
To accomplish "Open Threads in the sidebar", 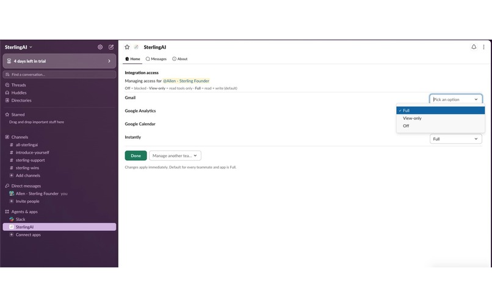I will point(18,85).
